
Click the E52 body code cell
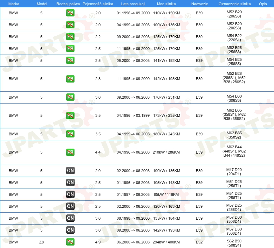199,242
